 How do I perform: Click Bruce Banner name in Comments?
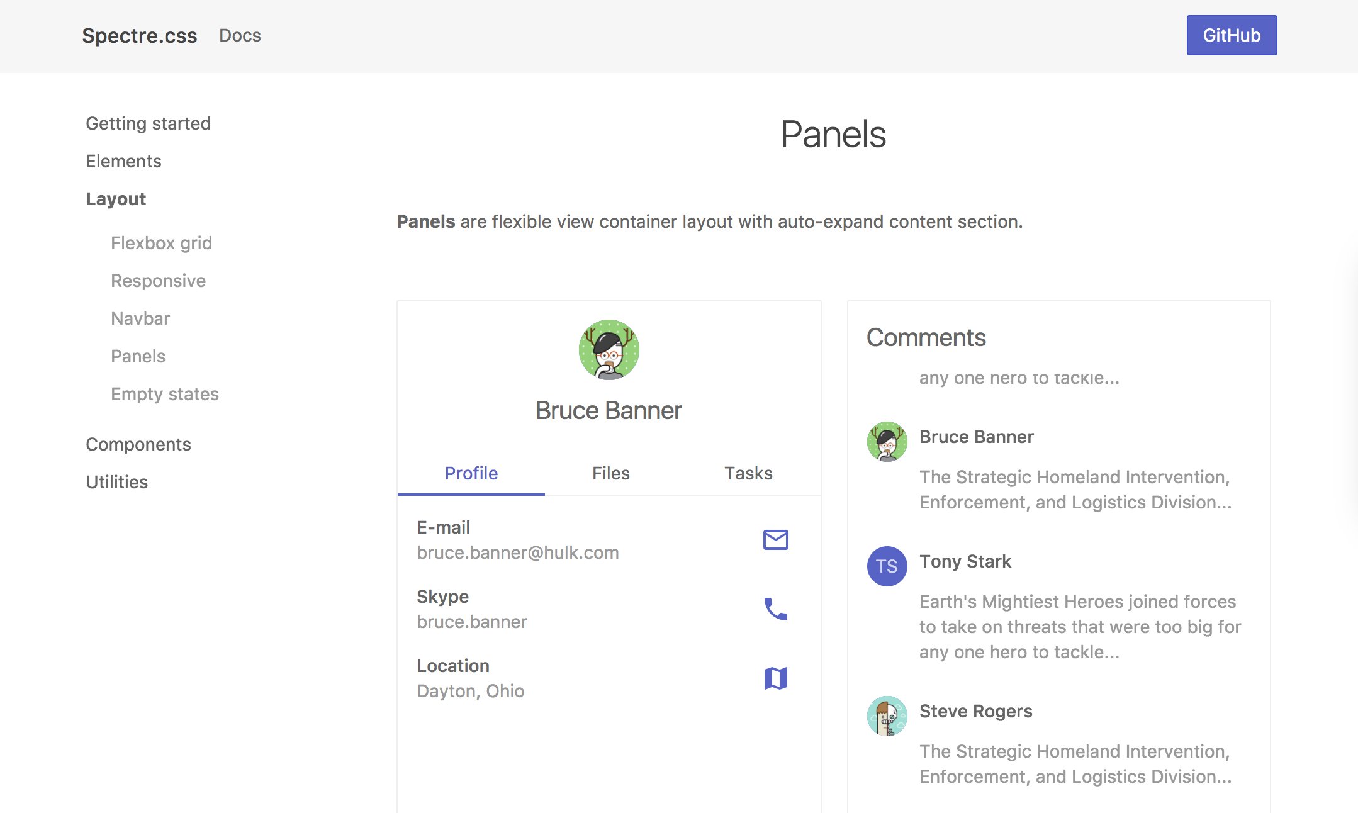pos(976,437)
